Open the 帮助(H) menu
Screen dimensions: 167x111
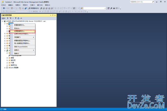click(x=47, y=5)
